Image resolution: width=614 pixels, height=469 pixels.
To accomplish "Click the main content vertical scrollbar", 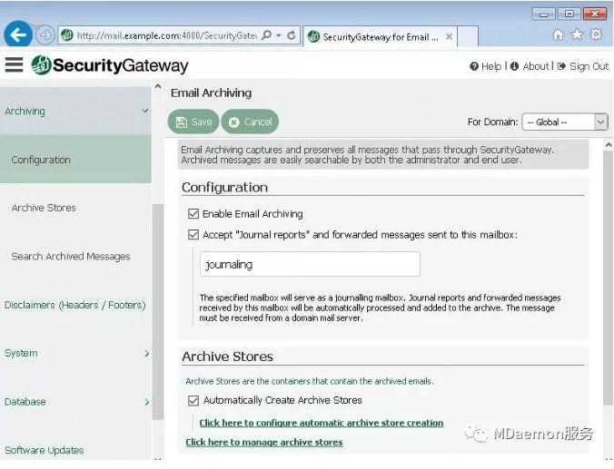I will coord(609,278).
